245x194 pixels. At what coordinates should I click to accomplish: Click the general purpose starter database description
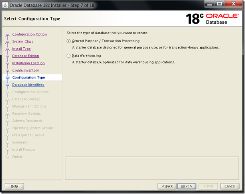146,47
